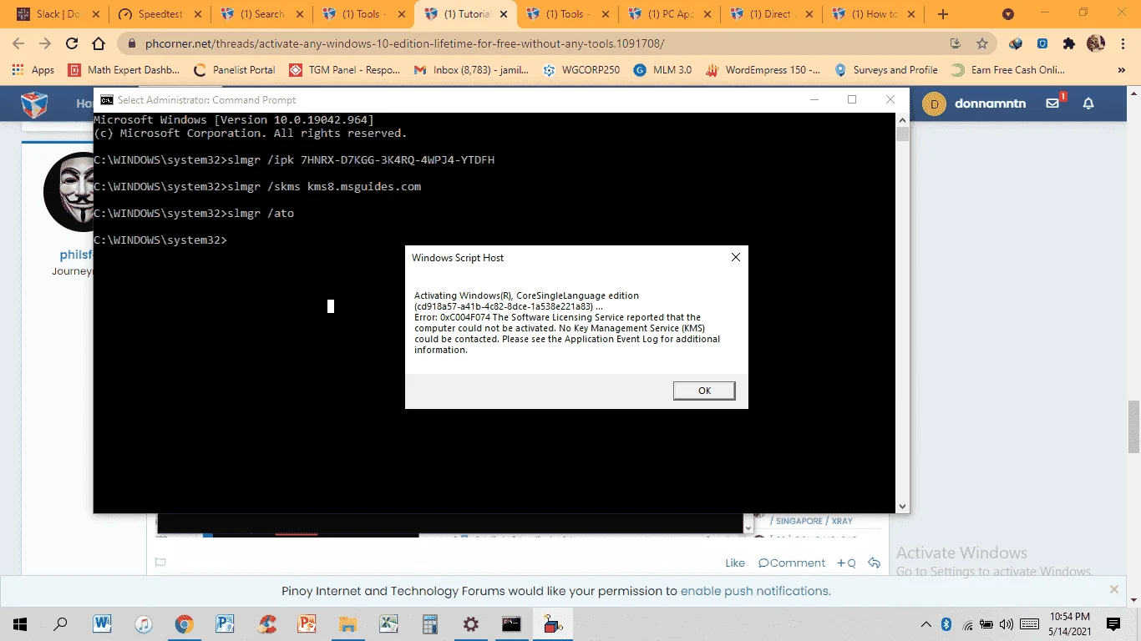Close the Windows Script Host dialog

tap(735, 258)
